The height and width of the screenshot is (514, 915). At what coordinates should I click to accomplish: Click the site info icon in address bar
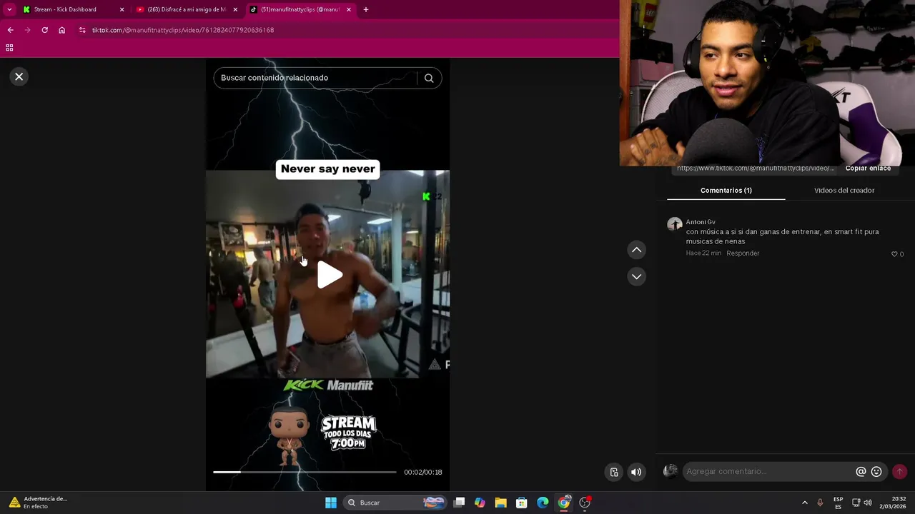[x=82, y=30]
